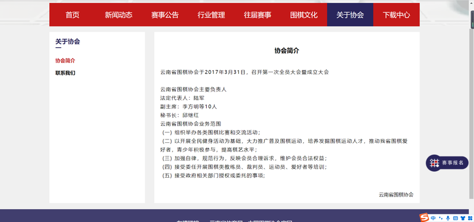
Task: Click item （三）加强自律，规范行为
Action: click(x=244, y=158)
